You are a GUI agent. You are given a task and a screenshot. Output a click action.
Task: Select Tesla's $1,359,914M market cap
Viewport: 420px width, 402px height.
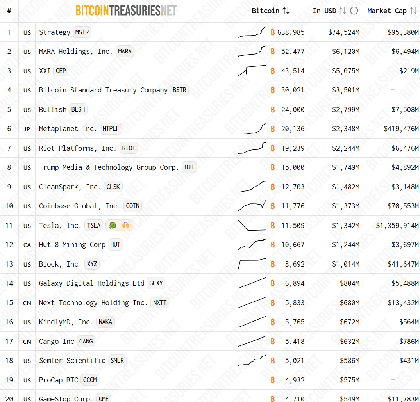point(397,226)
